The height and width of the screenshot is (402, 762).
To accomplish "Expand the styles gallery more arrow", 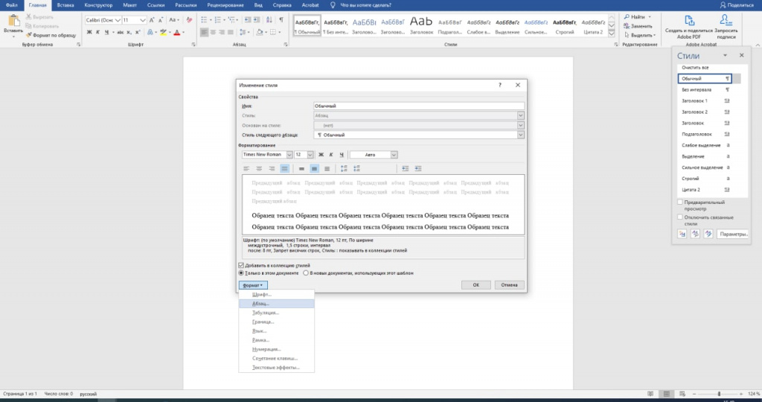I will (612, 33).
